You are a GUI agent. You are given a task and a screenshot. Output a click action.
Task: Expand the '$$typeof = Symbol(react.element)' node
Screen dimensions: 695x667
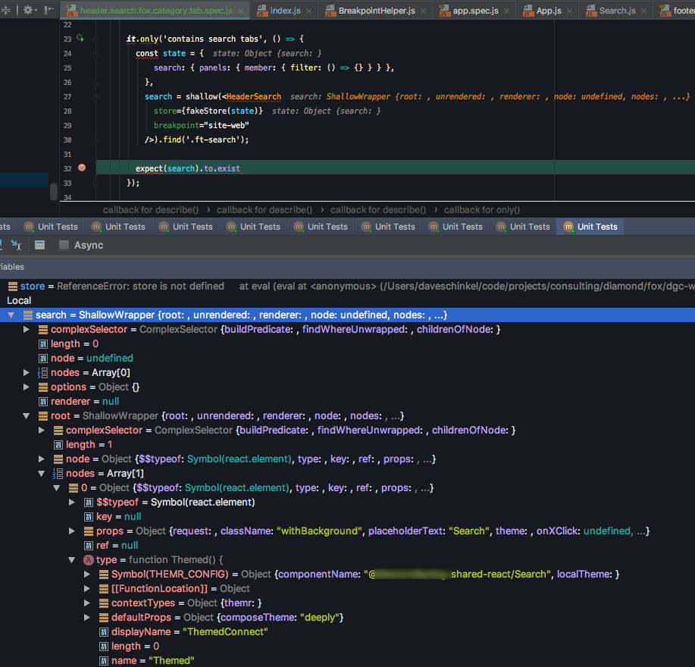(x=72, y=502)
